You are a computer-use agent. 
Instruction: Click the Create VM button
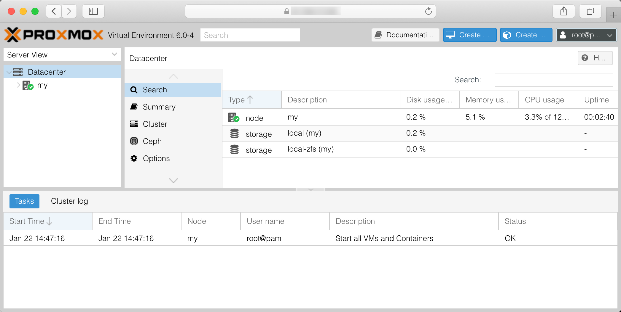[x=469, y=35]
